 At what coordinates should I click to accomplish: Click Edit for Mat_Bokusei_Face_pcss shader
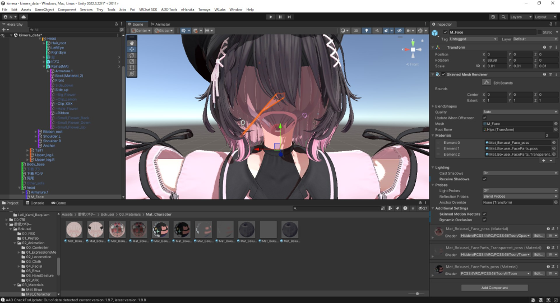click(x=538, y=236)
